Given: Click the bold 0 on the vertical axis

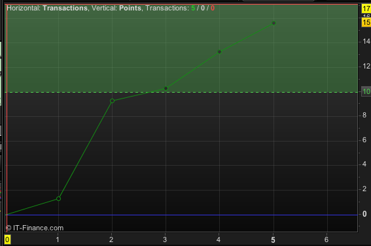Looking at the screenshot, I should [x=364, y=214].
